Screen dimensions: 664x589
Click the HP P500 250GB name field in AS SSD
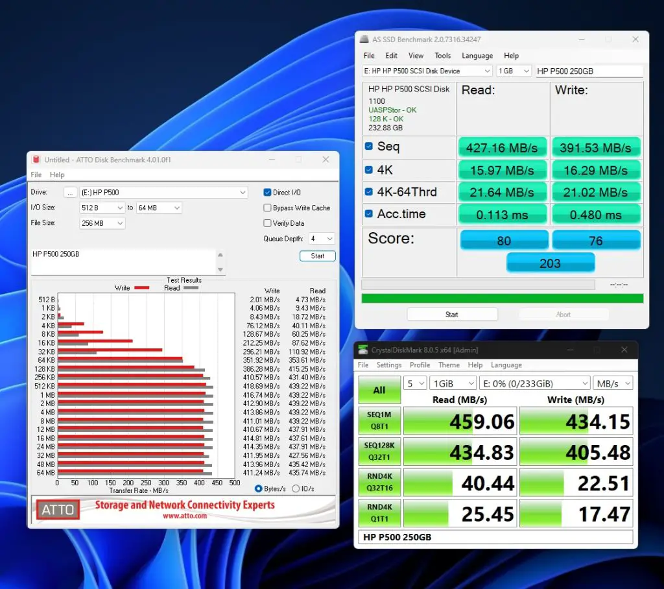[x=589, y=71]
